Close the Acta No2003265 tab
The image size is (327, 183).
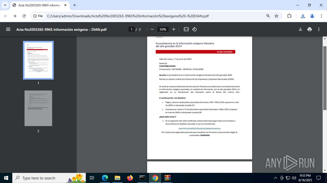point(65,5)
